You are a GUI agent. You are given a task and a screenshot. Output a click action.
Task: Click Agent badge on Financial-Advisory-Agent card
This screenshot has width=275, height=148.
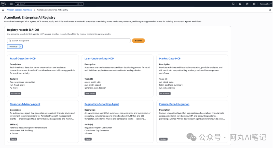13,139
